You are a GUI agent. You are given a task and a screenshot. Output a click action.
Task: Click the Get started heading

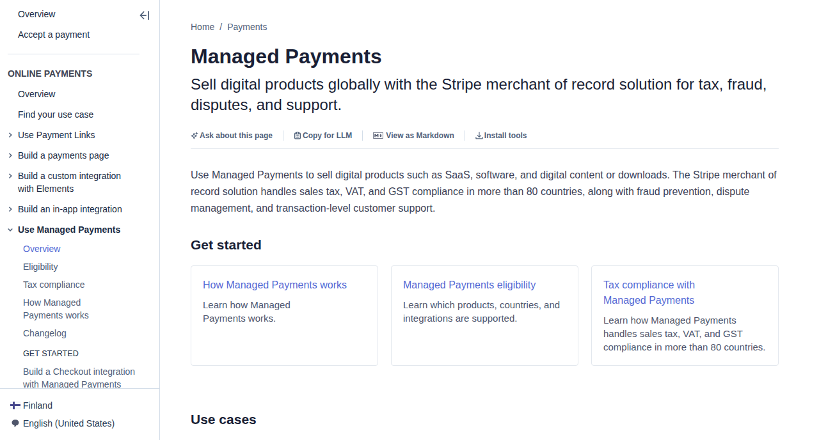coord(226,245)
